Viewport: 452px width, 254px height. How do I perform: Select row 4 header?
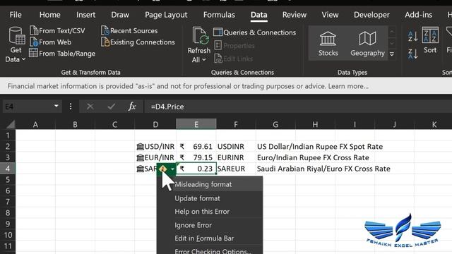click(8, 169)
